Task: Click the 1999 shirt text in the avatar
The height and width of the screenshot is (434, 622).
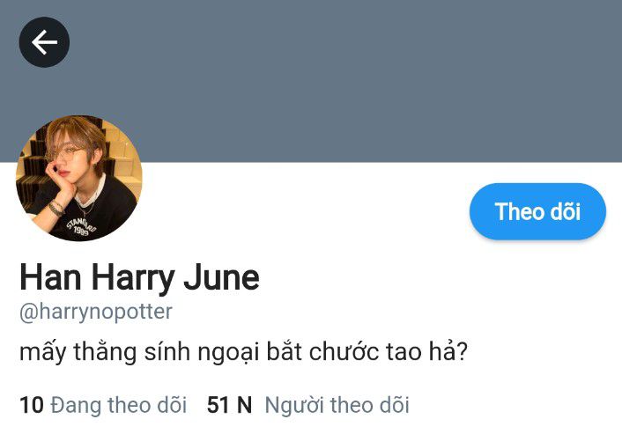Action: [81, 231]
